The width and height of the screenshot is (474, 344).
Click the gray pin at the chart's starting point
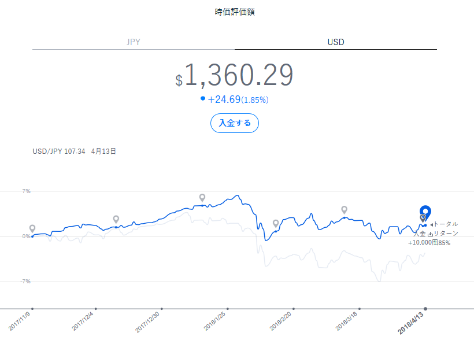coord(32,229)
